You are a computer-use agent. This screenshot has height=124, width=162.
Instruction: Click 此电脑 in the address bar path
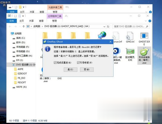[x=37, y=26]
